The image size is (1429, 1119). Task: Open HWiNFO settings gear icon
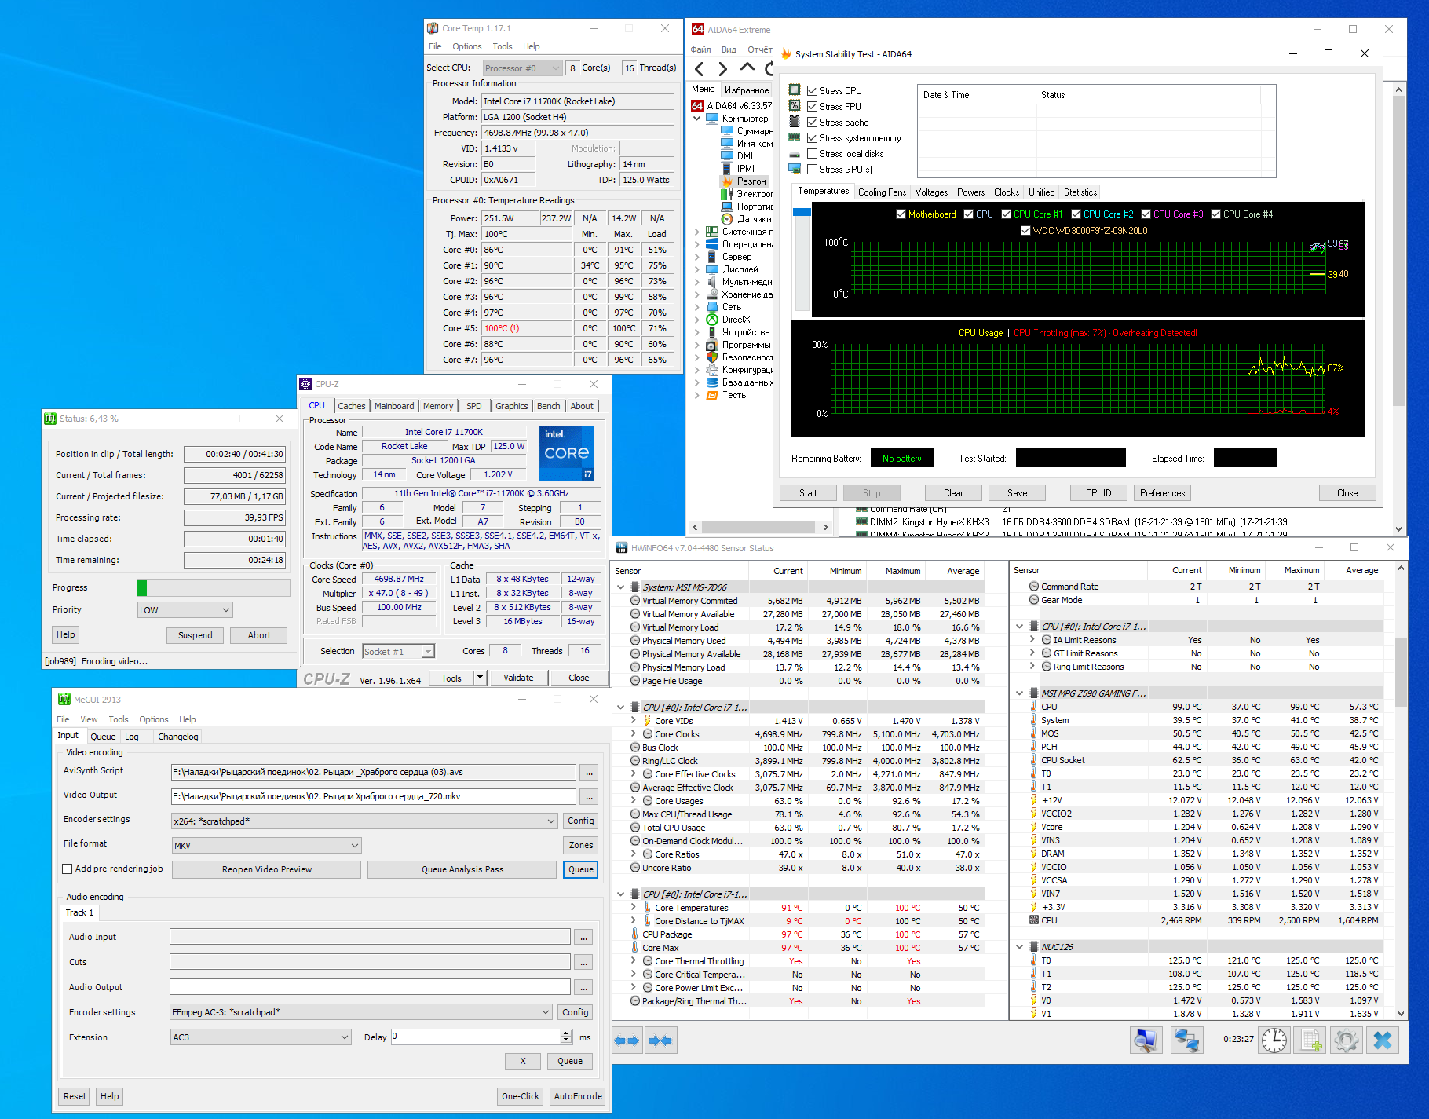point(1346,1040)
